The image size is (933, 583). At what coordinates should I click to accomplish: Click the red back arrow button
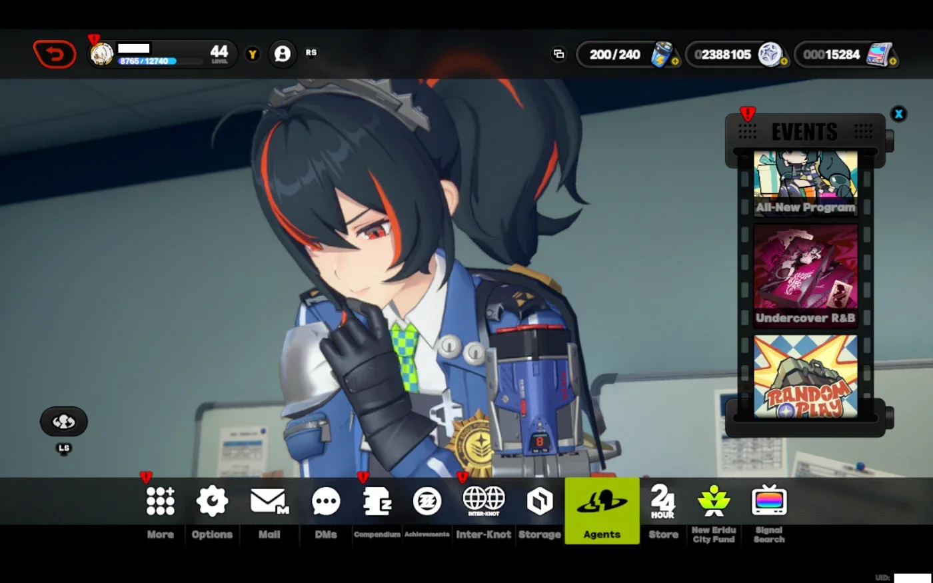tap(55, 54)
